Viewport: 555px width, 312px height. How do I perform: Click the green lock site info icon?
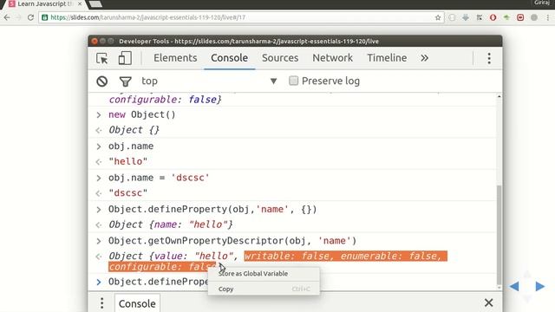[x=44, y=17]
